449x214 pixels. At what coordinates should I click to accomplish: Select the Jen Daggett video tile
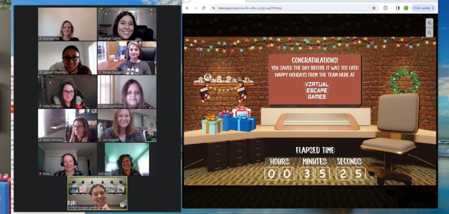127,125
